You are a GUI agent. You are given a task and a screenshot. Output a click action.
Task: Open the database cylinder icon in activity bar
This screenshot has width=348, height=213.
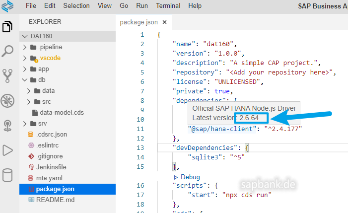(7, 175)
